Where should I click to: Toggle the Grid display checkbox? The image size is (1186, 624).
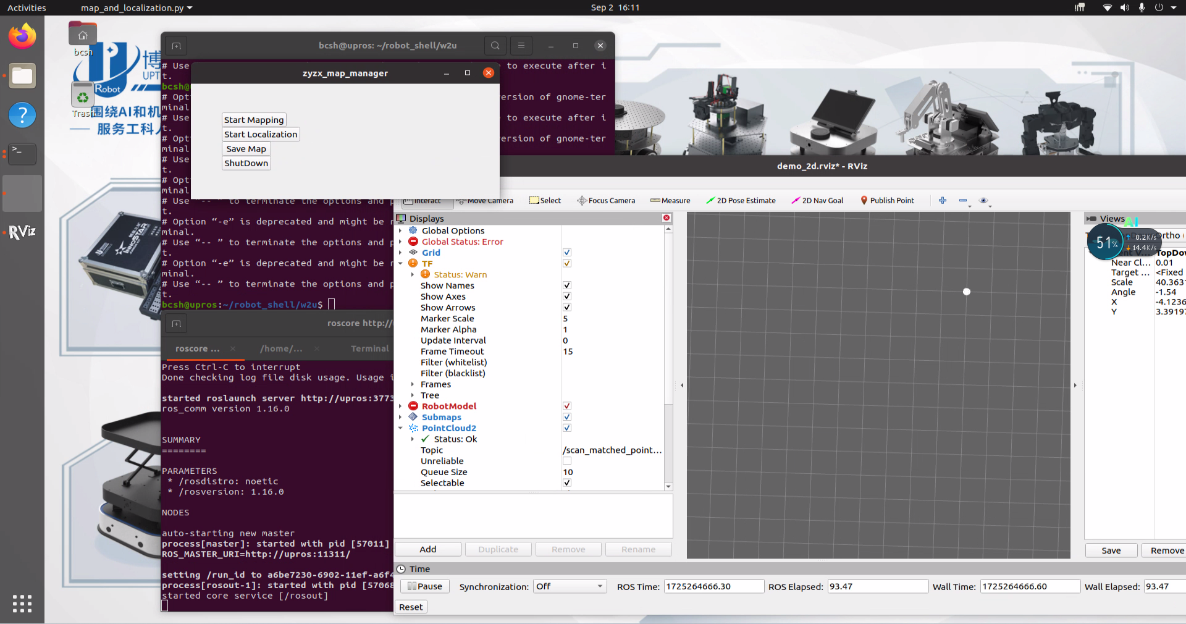(567, 253)
